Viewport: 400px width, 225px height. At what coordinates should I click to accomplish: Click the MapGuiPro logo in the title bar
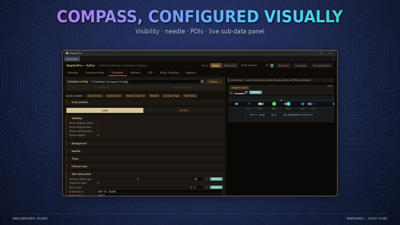[x=67, y=53]
